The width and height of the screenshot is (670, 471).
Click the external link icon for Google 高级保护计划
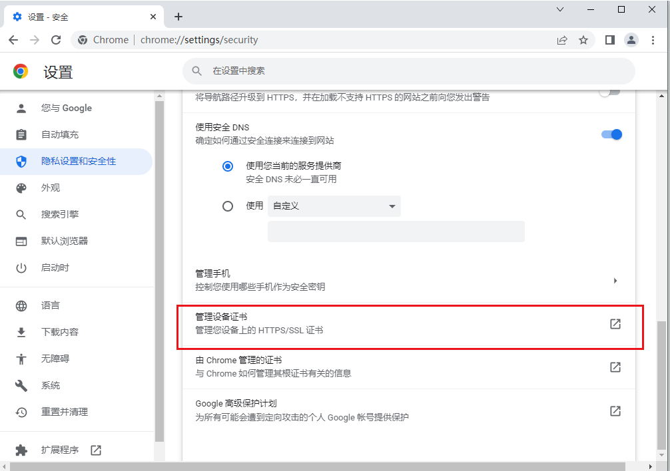point(614,410)
